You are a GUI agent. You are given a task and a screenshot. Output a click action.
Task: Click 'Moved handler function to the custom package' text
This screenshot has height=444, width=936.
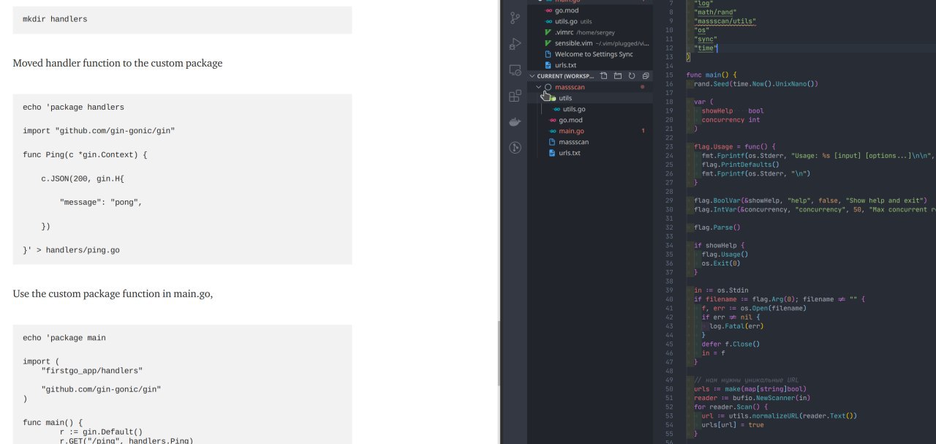[118, 63]
